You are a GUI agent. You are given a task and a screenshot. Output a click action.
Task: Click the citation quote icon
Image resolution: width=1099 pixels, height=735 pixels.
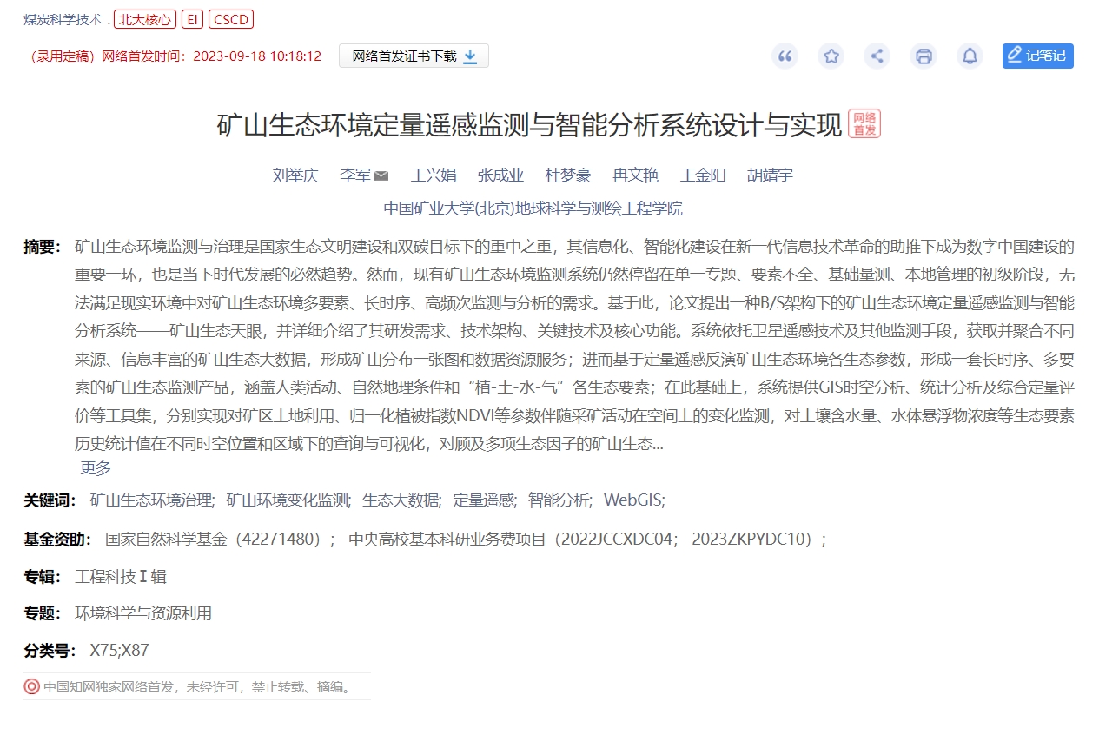point(785,56)
